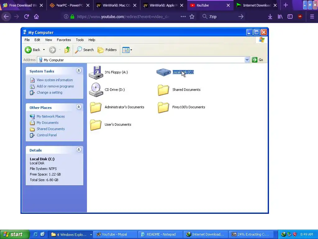Click the uBlock Origin extension icon
Image resolution: width=318 pixels, height=239 pixels.
(300, 17)
